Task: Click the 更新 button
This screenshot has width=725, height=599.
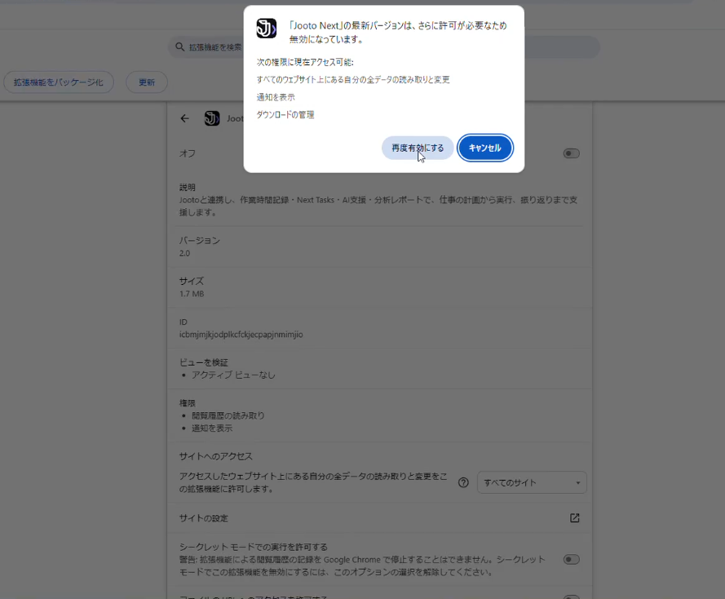Action: click(147, 82)
